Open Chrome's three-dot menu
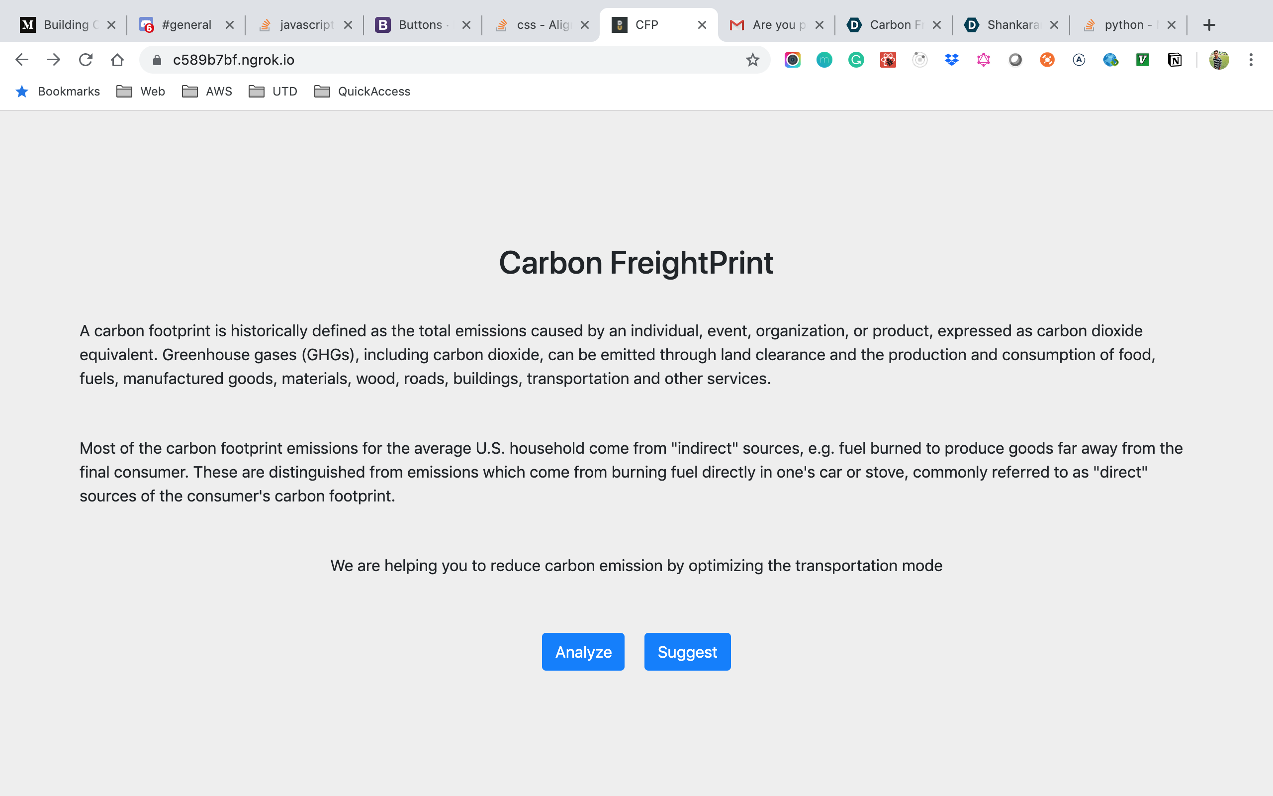Viewport: 1273px width, 796px height. click(1251, 60)
